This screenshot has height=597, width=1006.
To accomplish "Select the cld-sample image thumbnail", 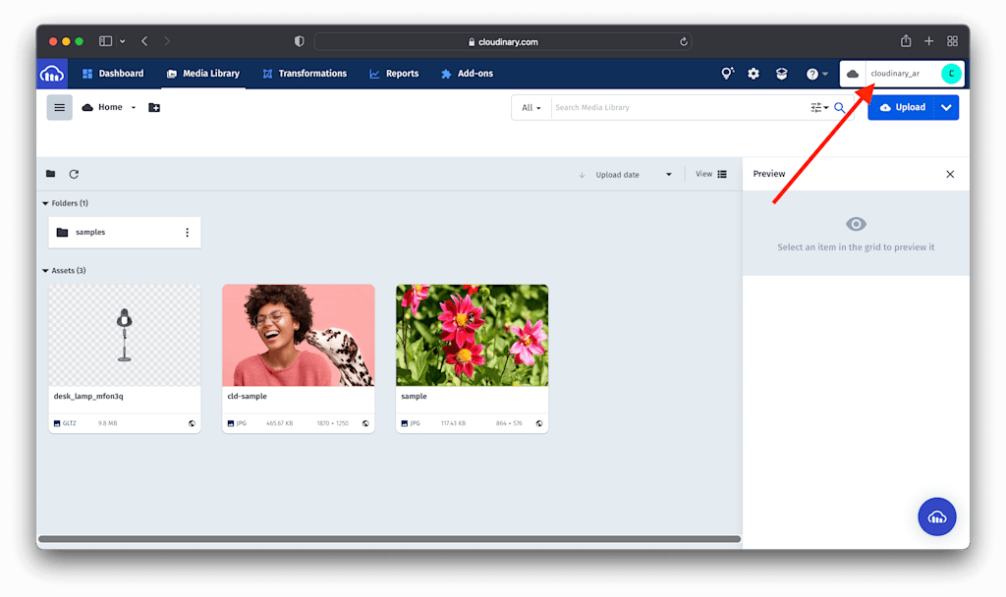I will pyautogui.click(x=299, y=336).
